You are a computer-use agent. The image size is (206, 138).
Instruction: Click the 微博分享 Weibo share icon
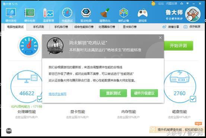click(x=164, y=27)
